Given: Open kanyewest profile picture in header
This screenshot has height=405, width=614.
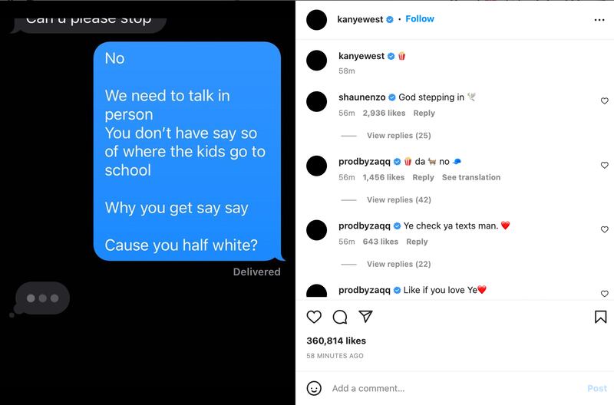Looking at the screenshot, I should click(x=316, y=20).
